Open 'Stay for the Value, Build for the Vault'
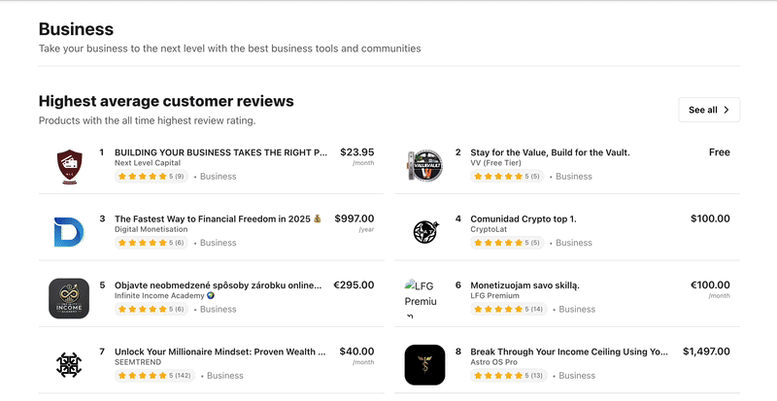The width and height of the screenshot is (777, 401). click(550, 152)
